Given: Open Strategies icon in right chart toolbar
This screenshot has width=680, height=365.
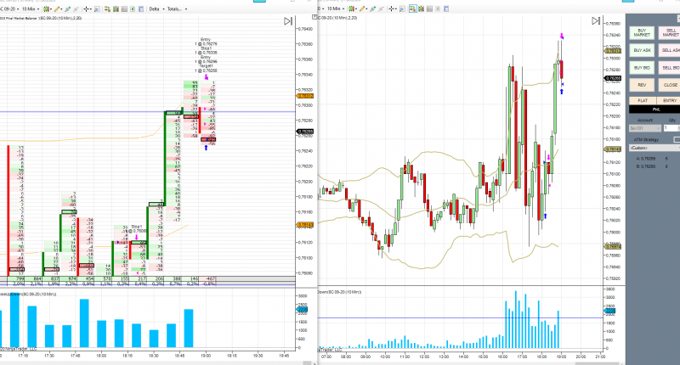Looking at the screenshot, I should click(438, 8).
